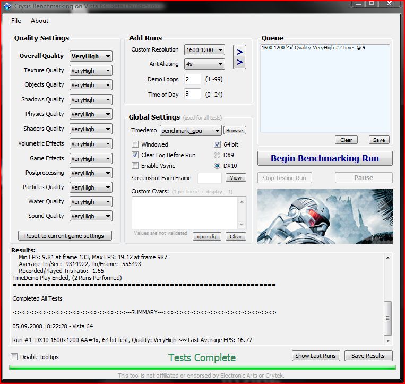405x384 pixels.
Task: Open Custom Resolution dropdown
Action: 204,50
